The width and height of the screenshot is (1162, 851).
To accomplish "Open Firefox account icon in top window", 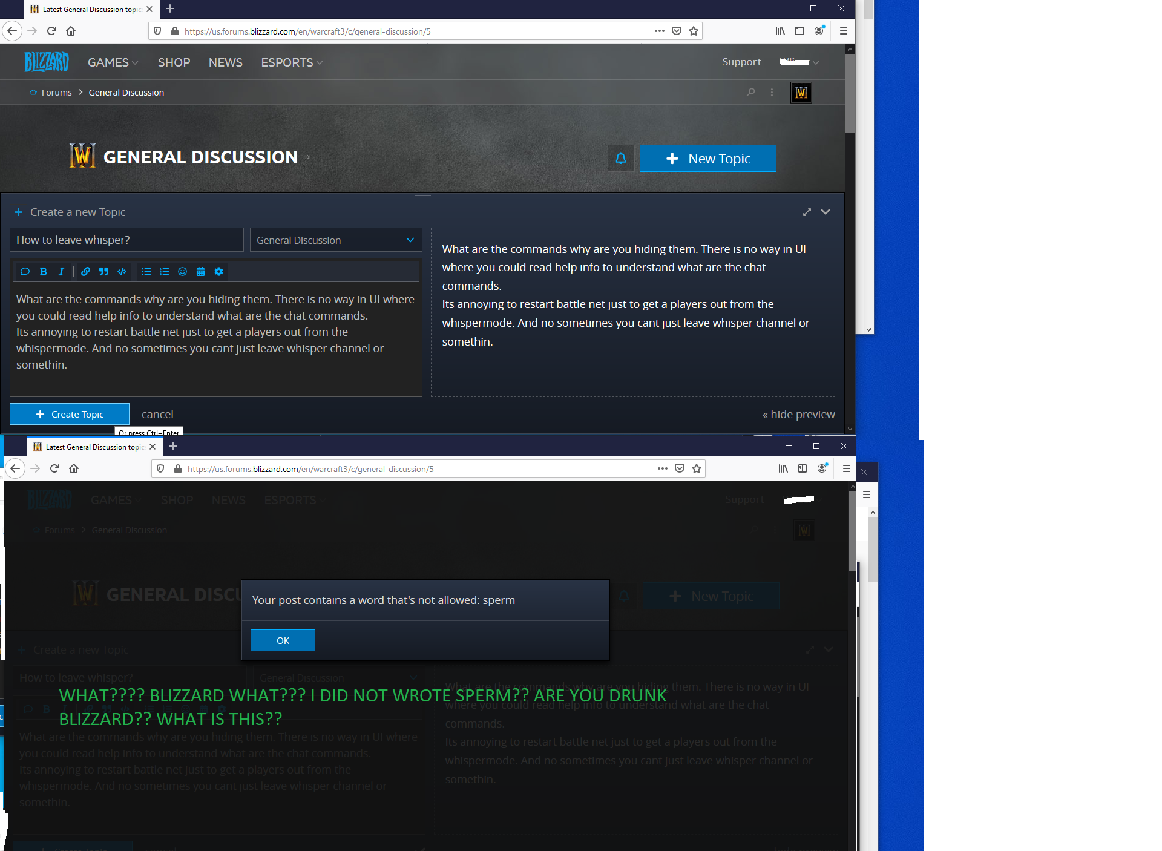I will click(819, 31).
